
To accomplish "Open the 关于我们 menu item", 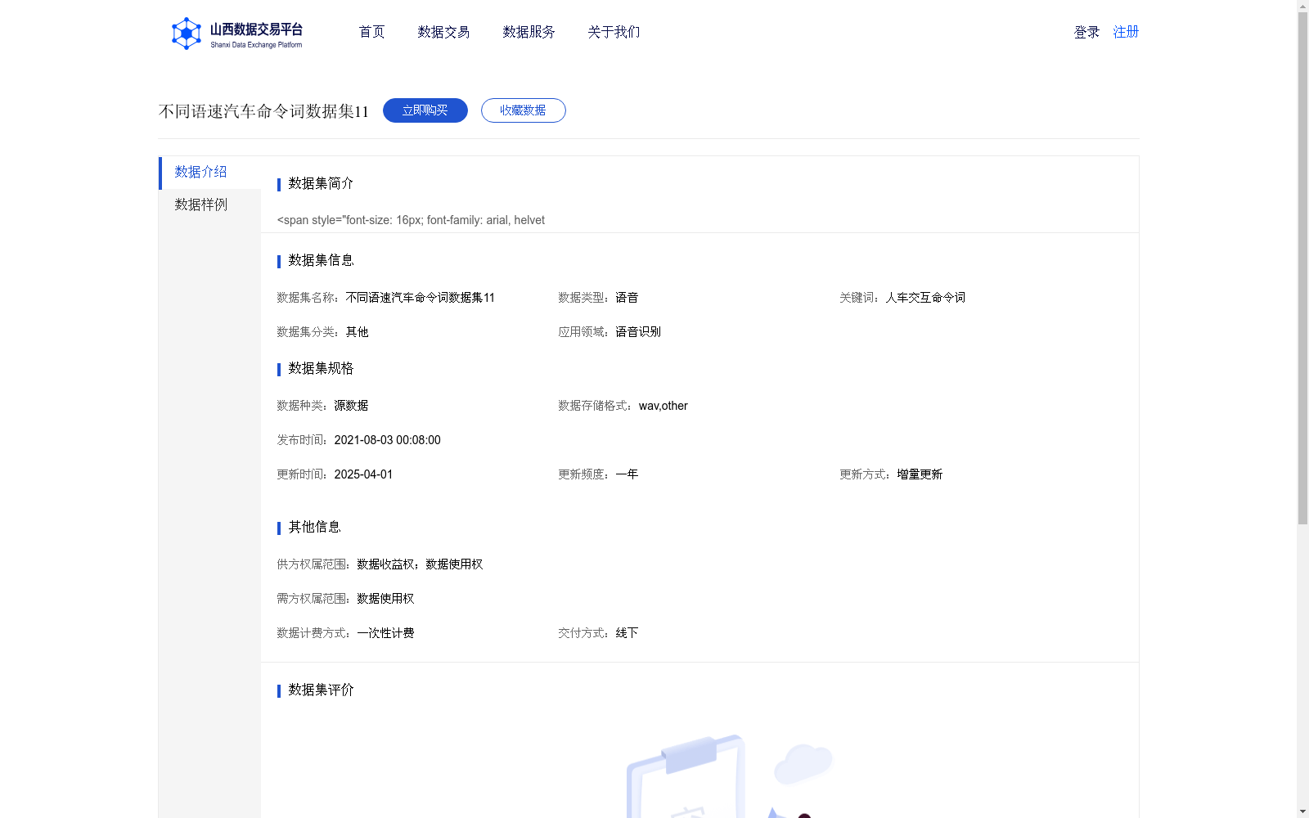I will [614, 32].
